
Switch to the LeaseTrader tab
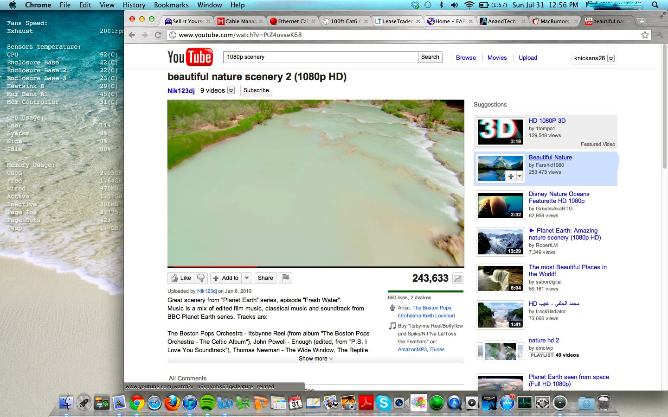tap(397, 21)
